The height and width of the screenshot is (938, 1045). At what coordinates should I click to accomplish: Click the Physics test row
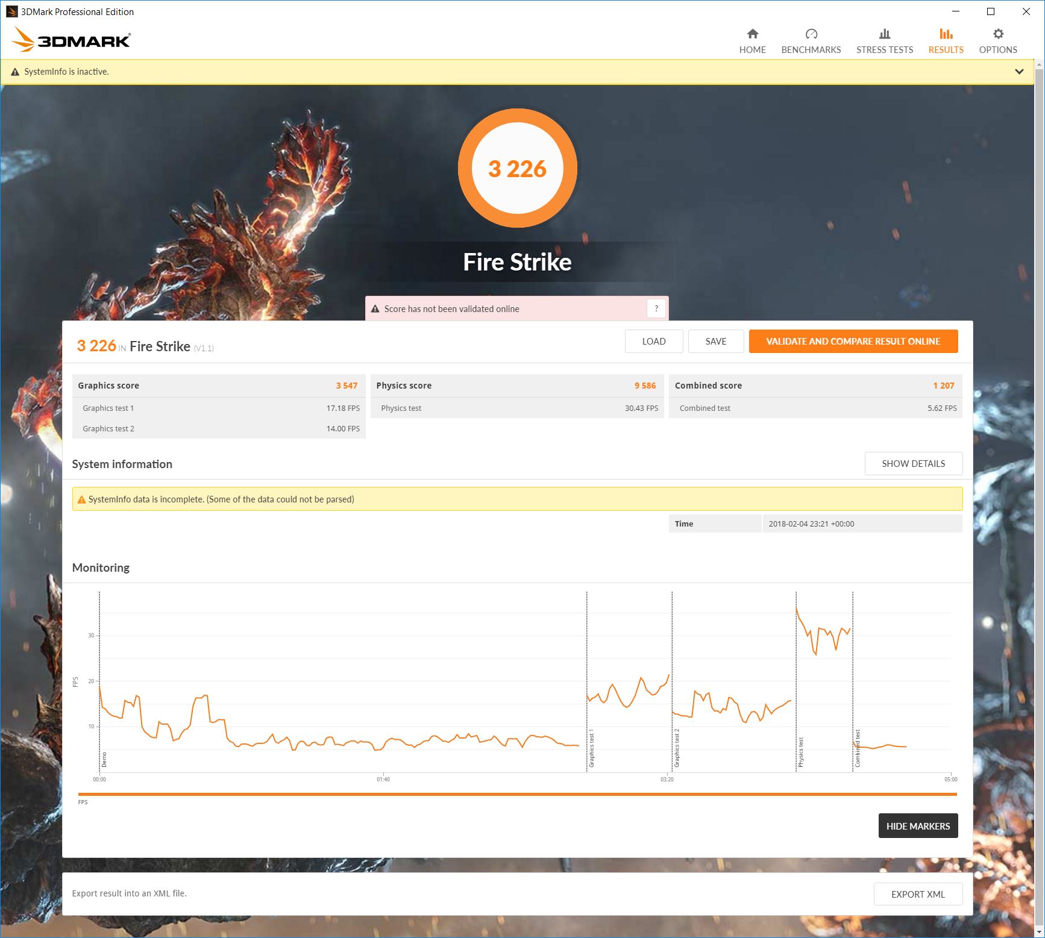(x=517, y=408)
